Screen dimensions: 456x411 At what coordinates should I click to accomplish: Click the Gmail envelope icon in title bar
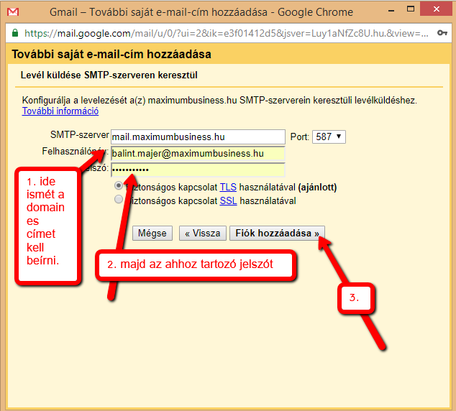point(13,12)
